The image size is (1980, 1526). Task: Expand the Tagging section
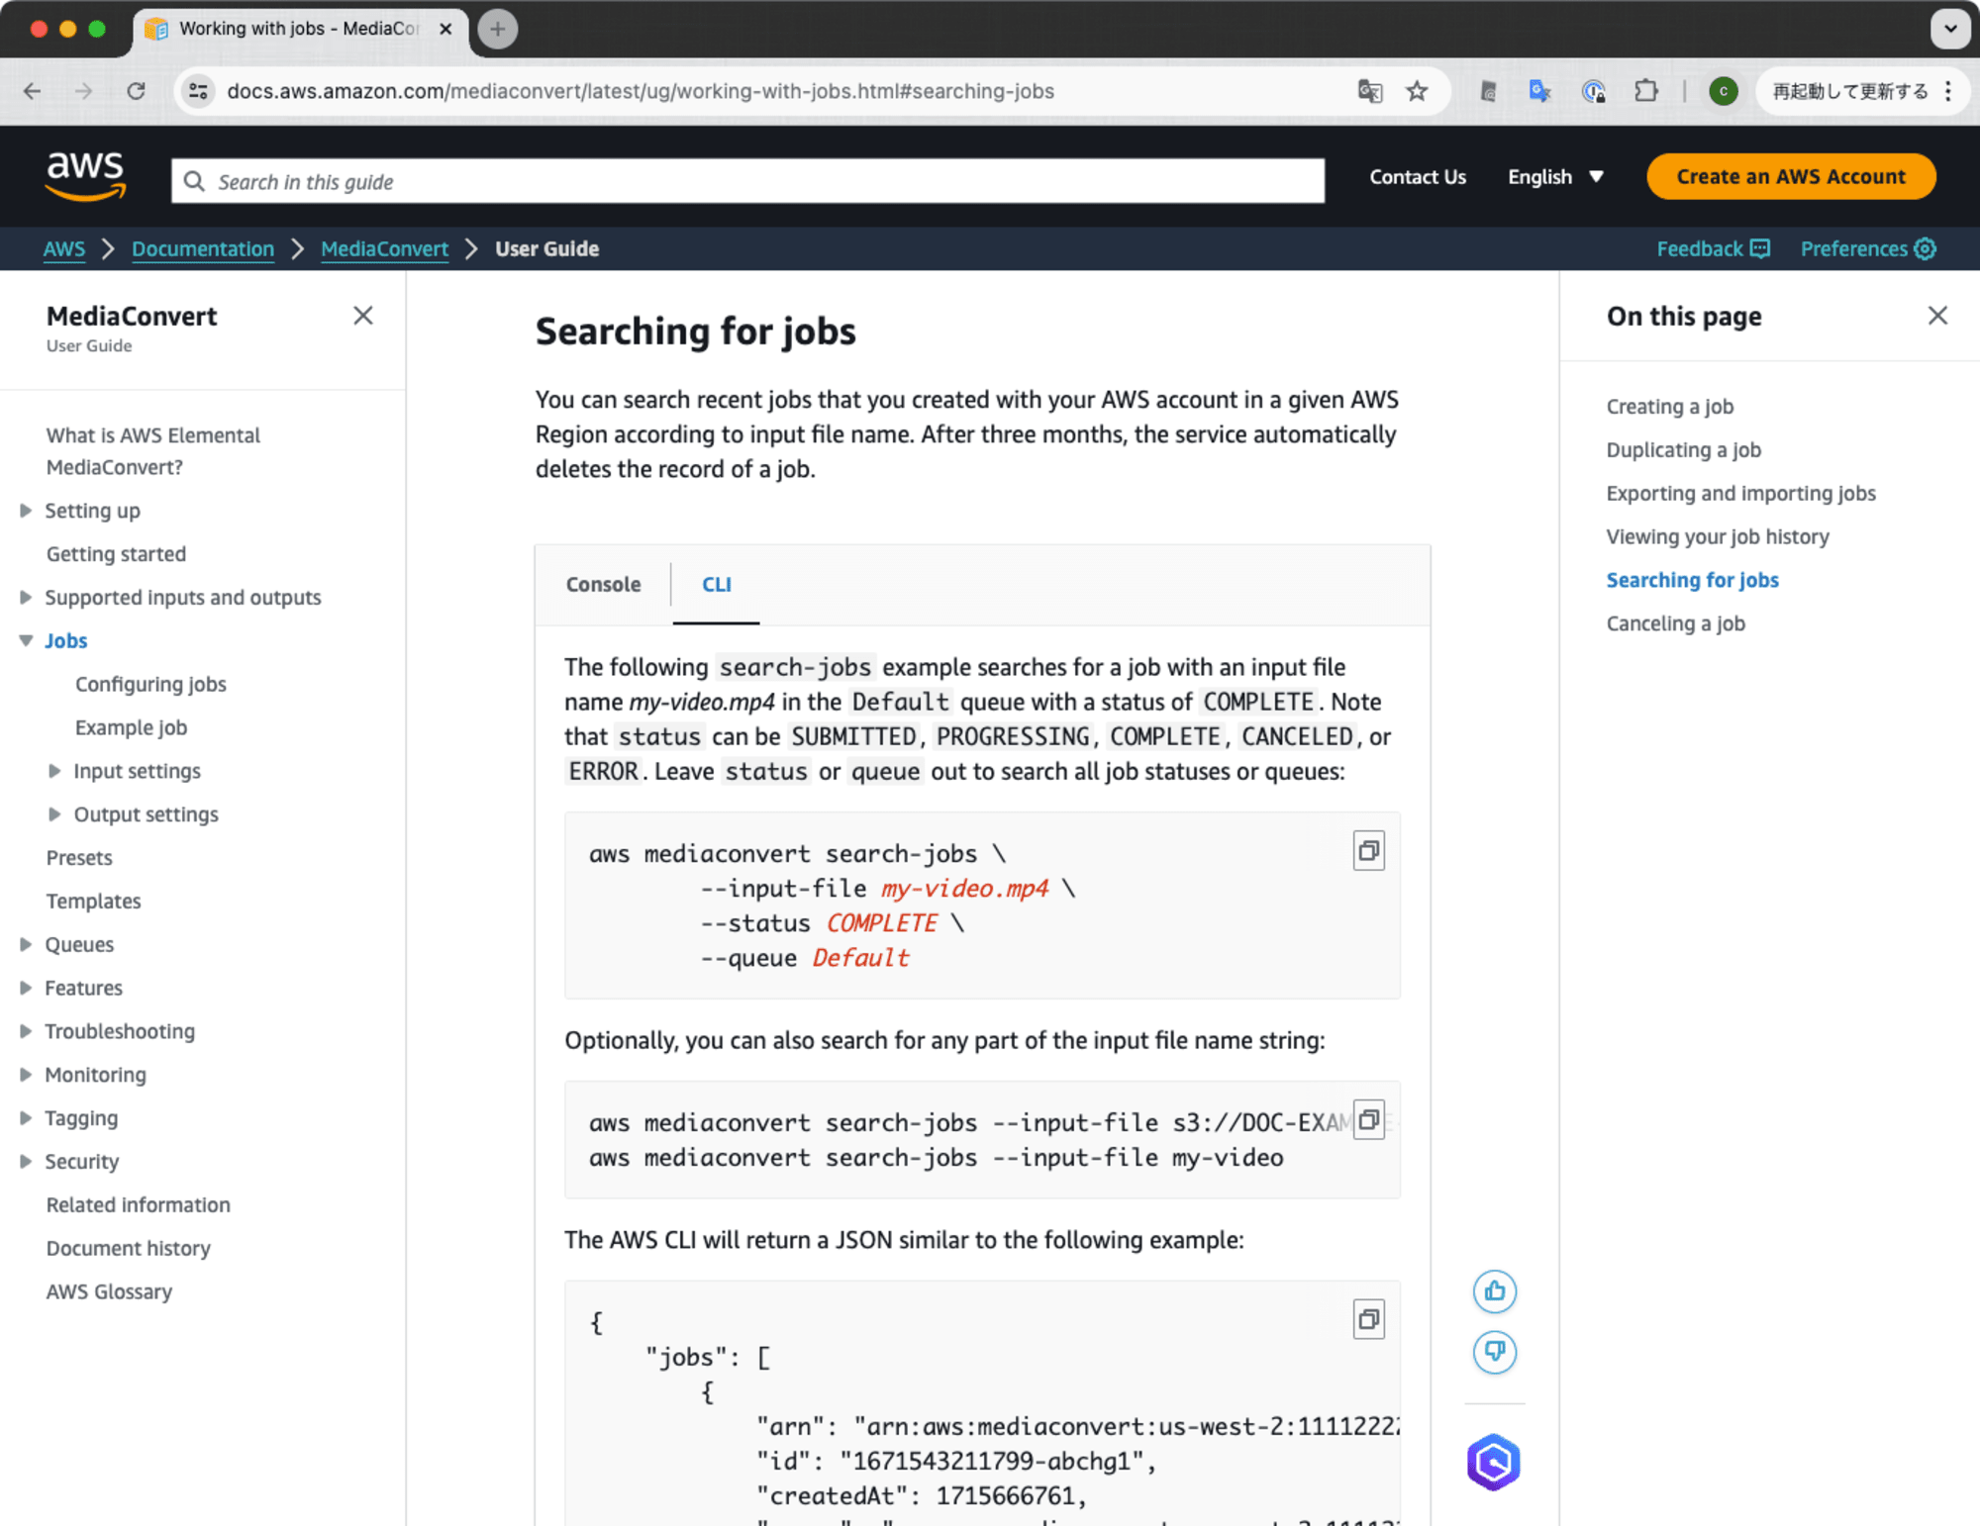click(26, 1118)
